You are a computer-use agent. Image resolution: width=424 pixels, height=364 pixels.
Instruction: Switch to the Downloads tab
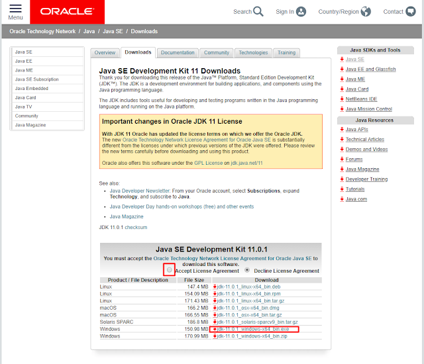tap(138, 52)
